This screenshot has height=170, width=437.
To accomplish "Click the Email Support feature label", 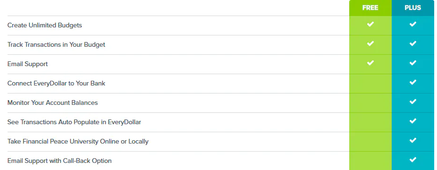I will (x=27, y=64).
